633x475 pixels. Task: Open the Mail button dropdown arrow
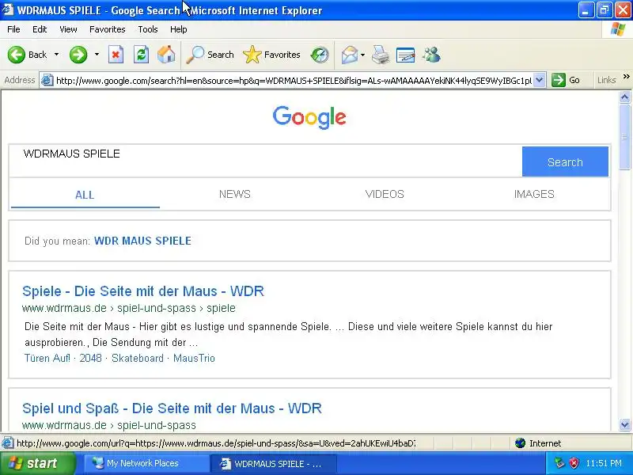362,55
